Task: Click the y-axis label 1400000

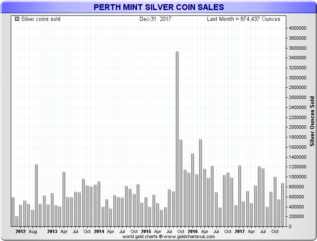Action: tap(297, 157)
